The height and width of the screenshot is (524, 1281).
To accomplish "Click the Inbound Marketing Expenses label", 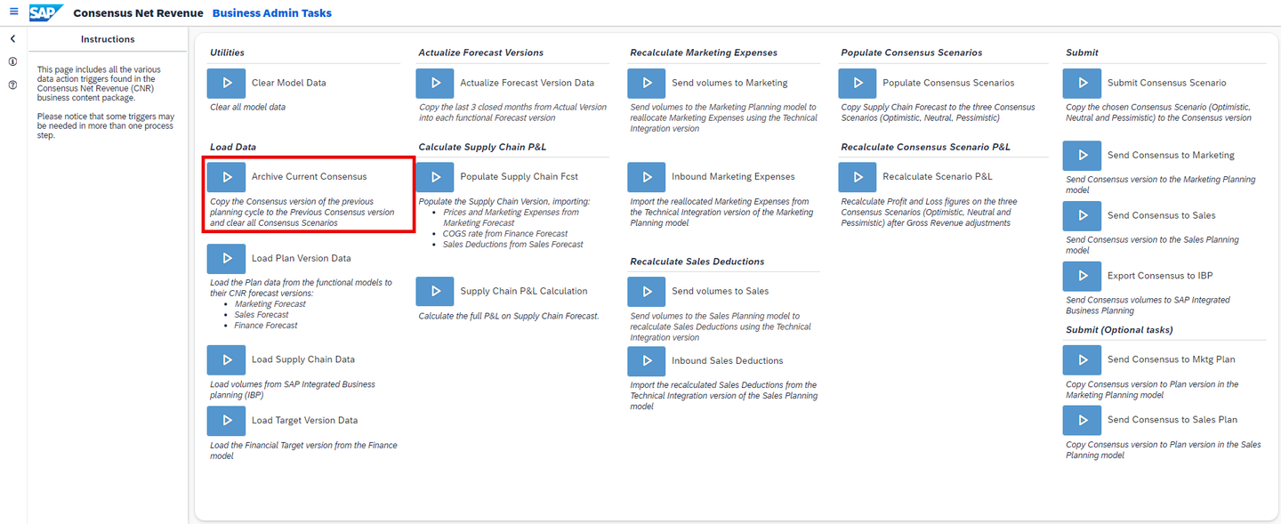I will tap(733, 177).
